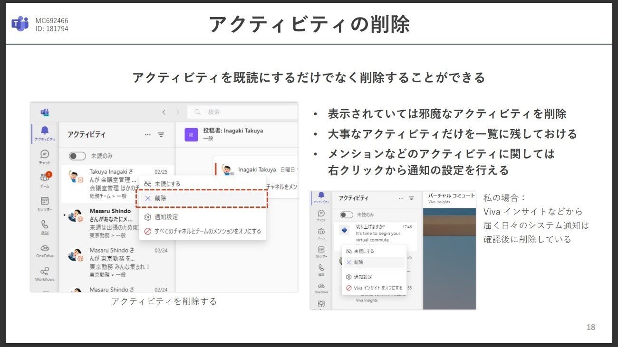Image resolution: width=618 pixels, height=347 pixels.
Task: Open Chat in the larger Teams screenshot sidebar
Action: click(x=45, y=157)
